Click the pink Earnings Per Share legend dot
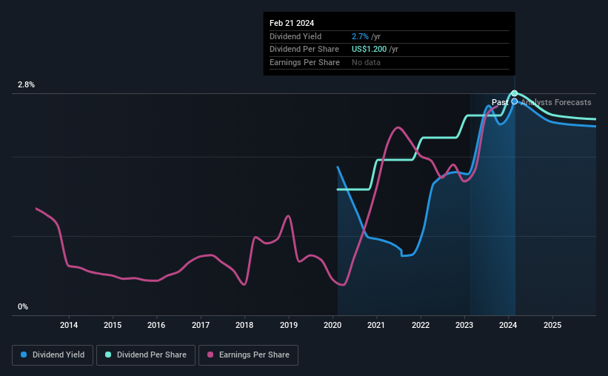Image resolution: width=608 pixels, height=376 pixels. pyautogui.click(x=210, y=355)
